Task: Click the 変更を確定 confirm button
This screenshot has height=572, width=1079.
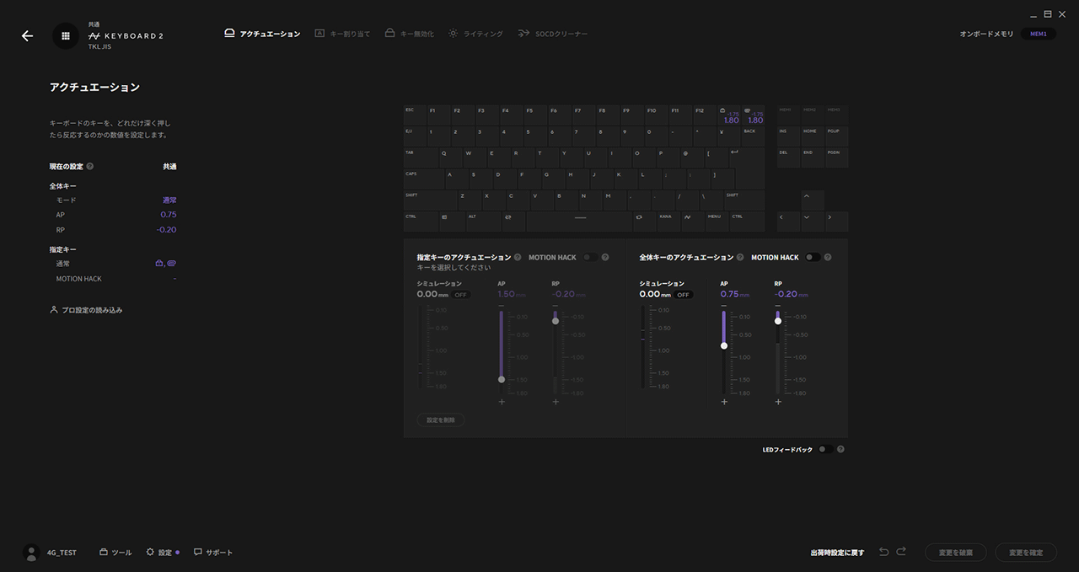Action: (1026, 552)
